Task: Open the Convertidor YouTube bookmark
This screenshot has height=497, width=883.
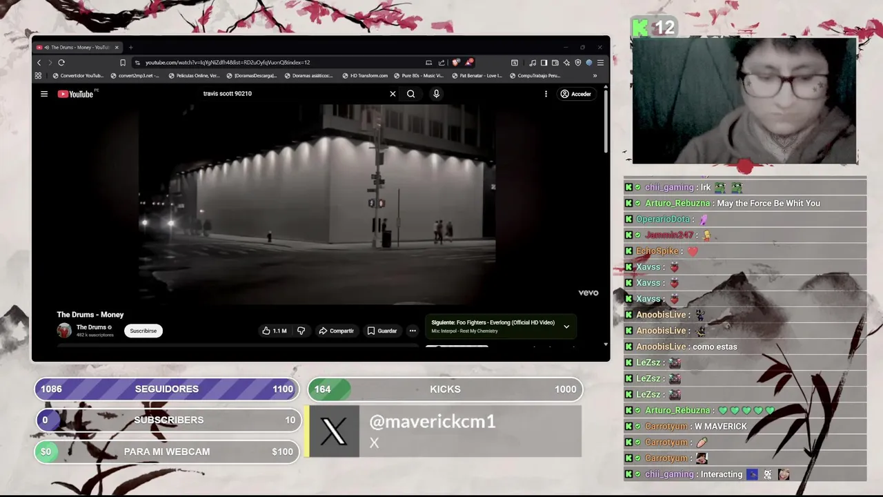Action: tap(78, 76)
